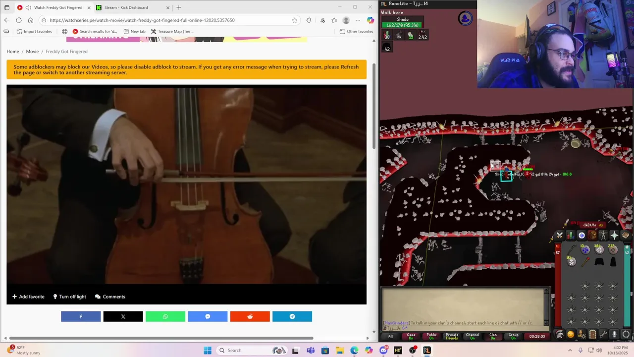Open the Combat Options tab in RuneLite
Screen dimensions: 634x357
(560, 235)
